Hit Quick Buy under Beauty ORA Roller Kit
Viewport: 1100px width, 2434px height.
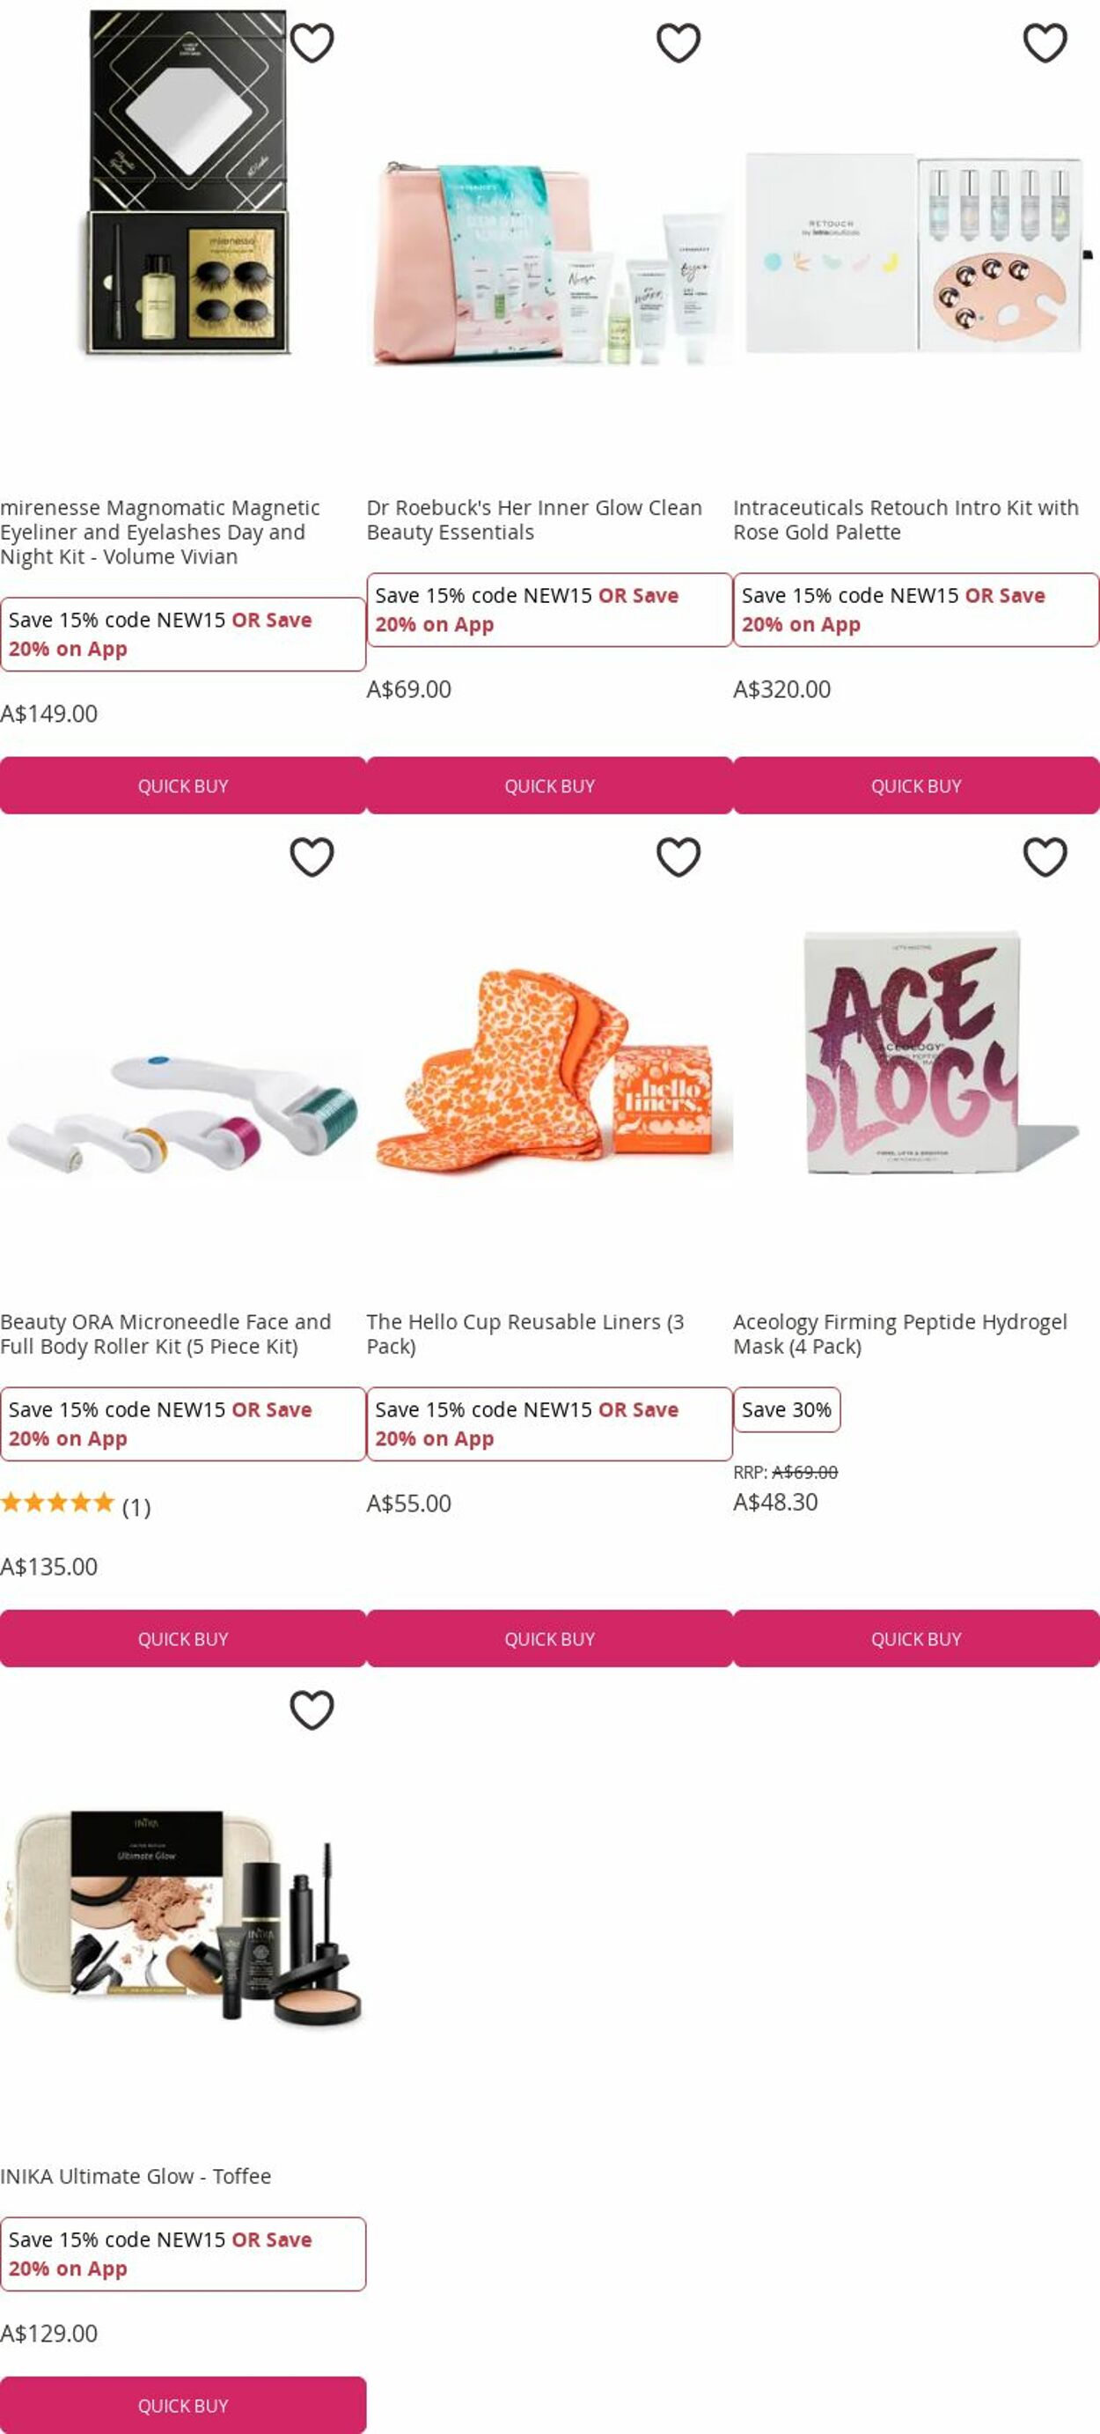coord(183,1638)
